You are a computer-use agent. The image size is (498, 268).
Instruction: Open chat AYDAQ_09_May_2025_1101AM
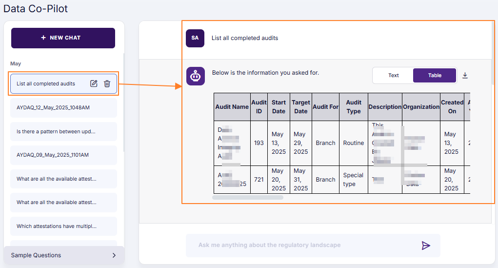(63, 155)
